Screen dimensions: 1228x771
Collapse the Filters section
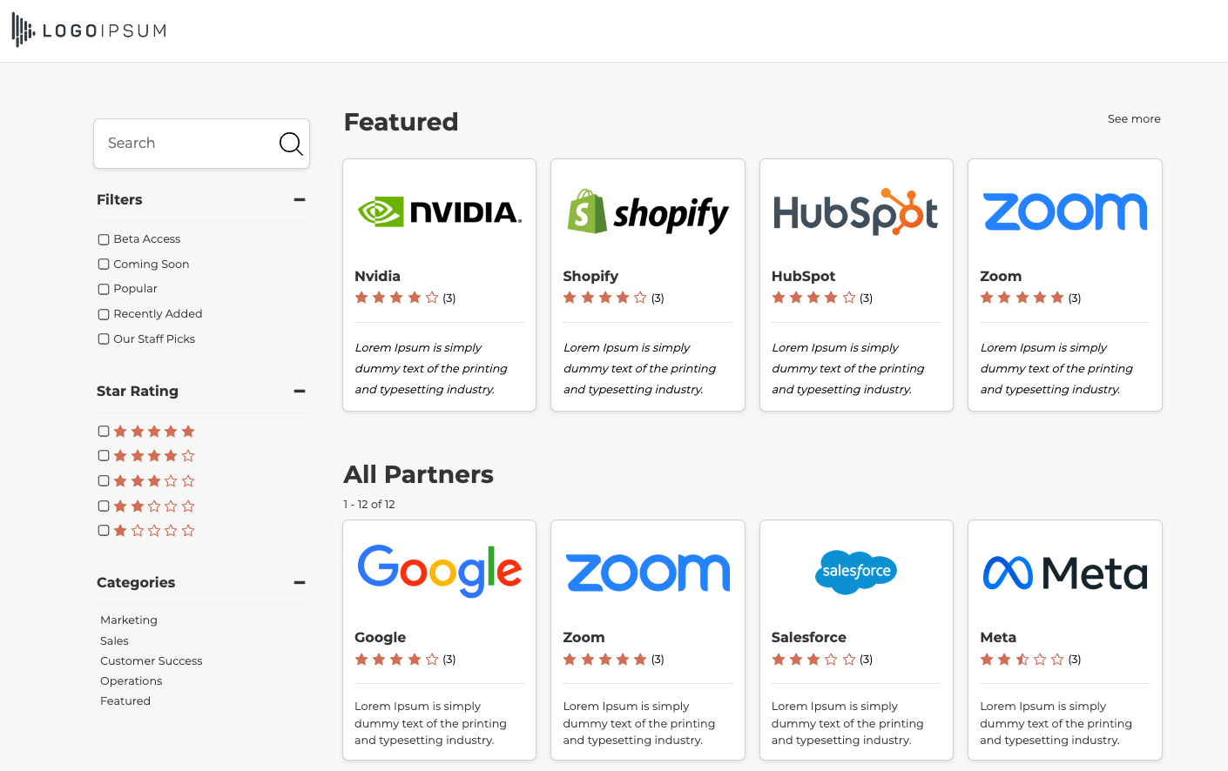(300, 200)
